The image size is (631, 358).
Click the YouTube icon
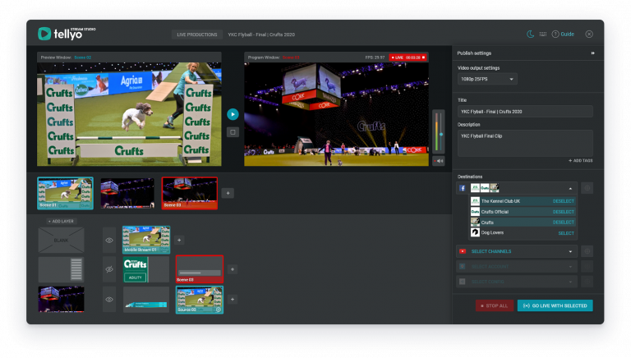pos(463,251)
